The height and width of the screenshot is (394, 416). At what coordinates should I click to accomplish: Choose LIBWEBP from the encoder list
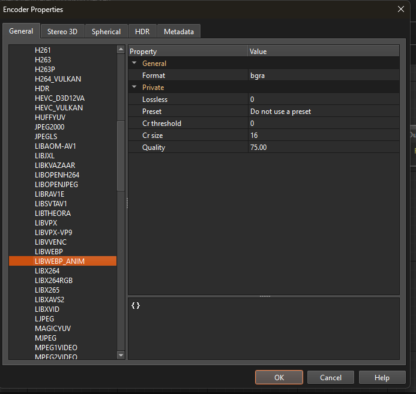(x=49, y=252)
